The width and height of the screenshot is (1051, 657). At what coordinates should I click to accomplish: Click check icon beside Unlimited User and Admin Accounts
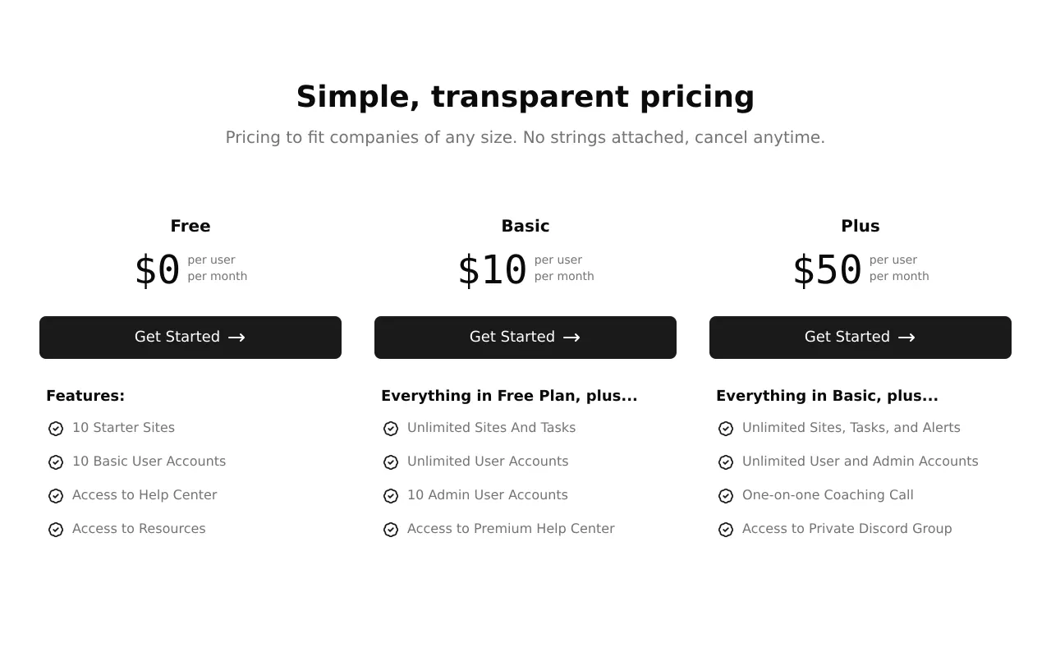coord(726,462)
